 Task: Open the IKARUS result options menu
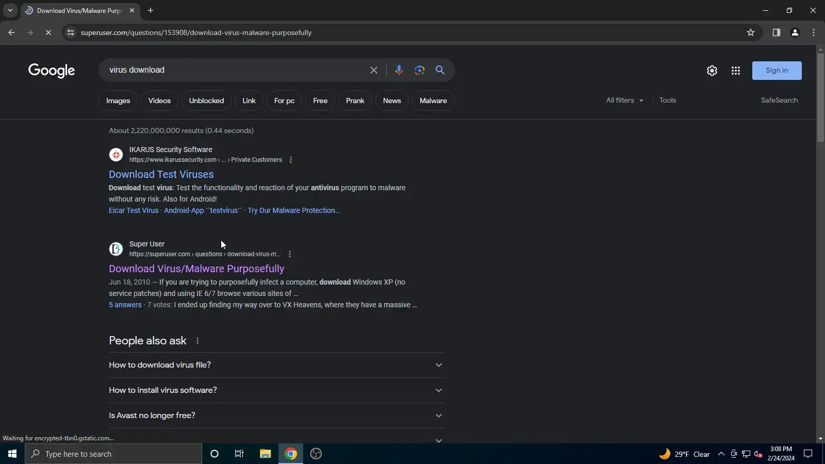291,160
